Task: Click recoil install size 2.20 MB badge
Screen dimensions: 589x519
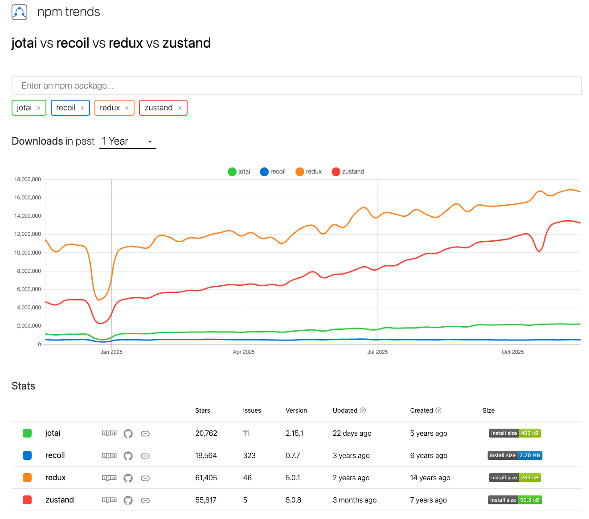Action: pyautogui.click(x=515, y=455)
